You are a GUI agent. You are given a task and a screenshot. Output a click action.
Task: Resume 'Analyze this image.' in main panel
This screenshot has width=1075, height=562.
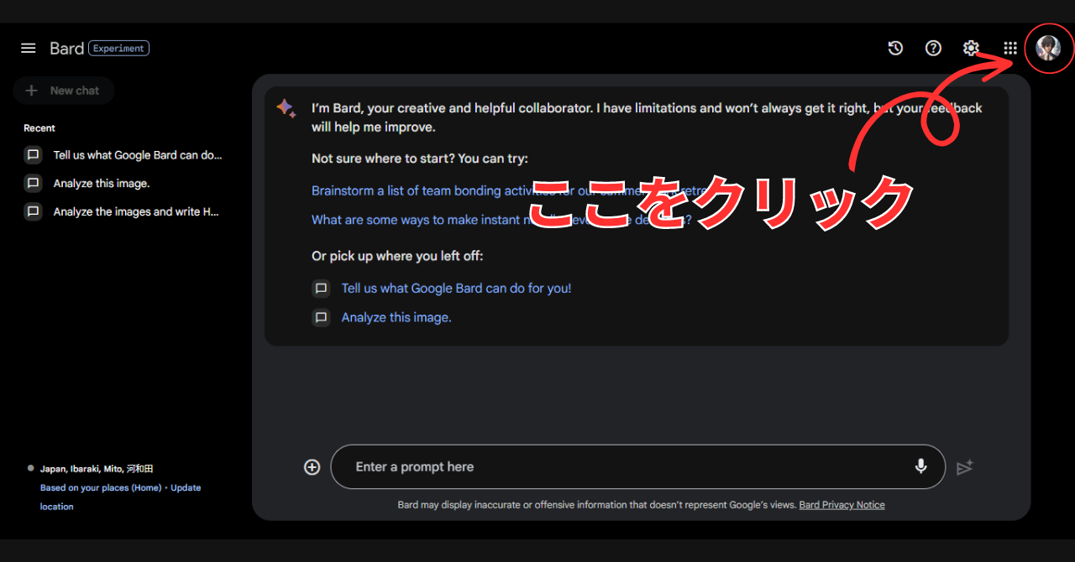tap(396, 318)
